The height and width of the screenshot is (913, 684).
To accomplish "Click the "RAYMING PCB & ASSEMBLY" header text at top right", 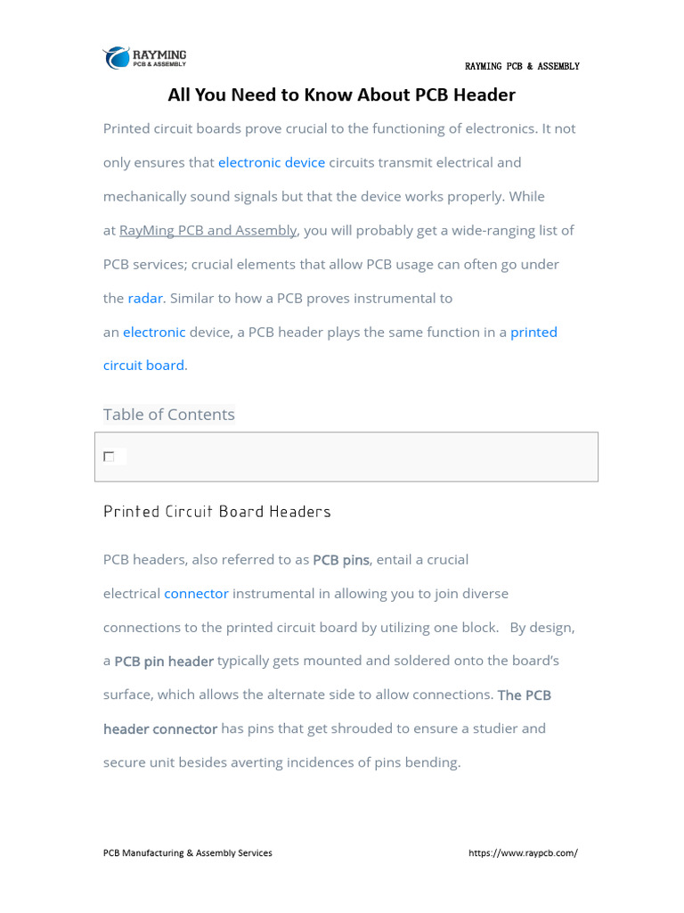I will [522, 67].
